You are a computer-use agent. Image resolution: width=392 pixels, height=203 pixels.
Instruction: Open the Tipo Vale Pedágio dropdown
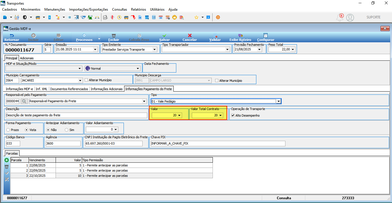(278, 101)
